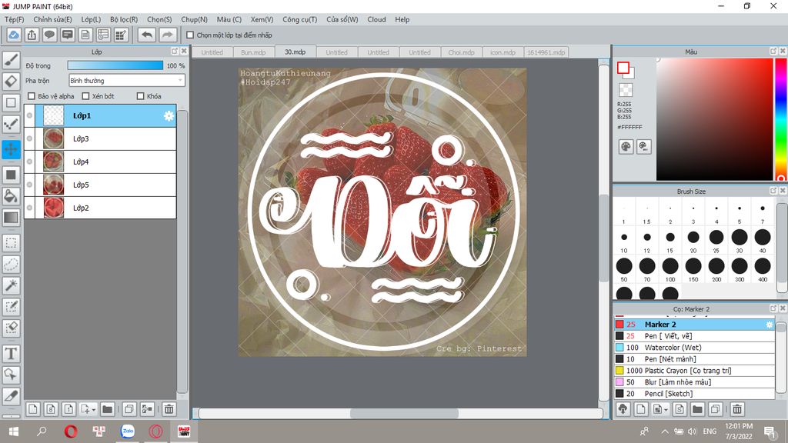Image resolution: width=788 pixels, height=443 pixels.
Task: Select the Dot pen tool
Action: pyautogui.click(x=11, y=124)
